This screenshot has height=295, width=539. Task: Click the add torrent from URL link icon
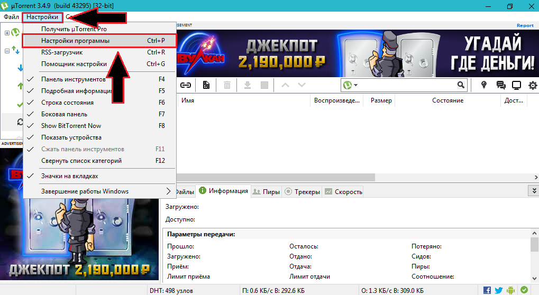[186, 85]
